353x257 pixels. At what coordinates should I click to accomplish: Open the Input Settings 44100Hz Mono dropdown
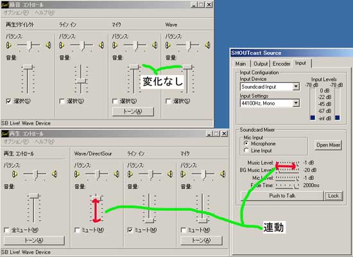[296, 103]
